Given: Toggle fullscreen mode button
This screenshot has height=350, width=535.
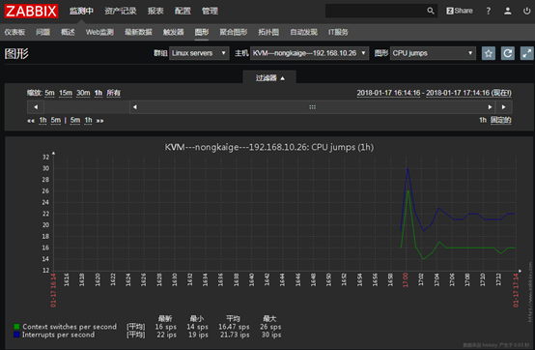Looking at the screenshot, I should pyautogui.click(x=527, y=53).
